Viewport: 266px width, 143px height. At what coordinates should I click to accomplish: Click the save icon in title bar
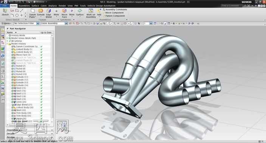point(6,2)
